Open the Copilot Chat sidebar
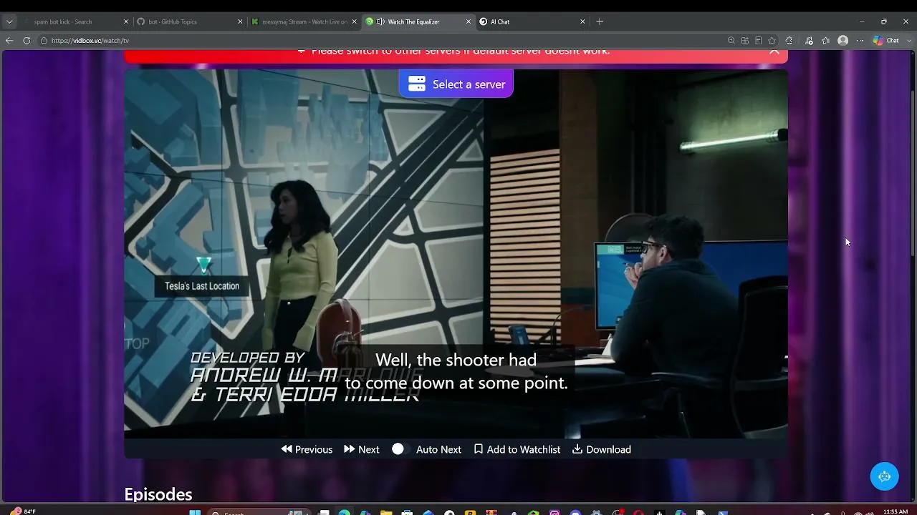The height and width of the screenshot is (515, 917). click(x=886, y=41)
